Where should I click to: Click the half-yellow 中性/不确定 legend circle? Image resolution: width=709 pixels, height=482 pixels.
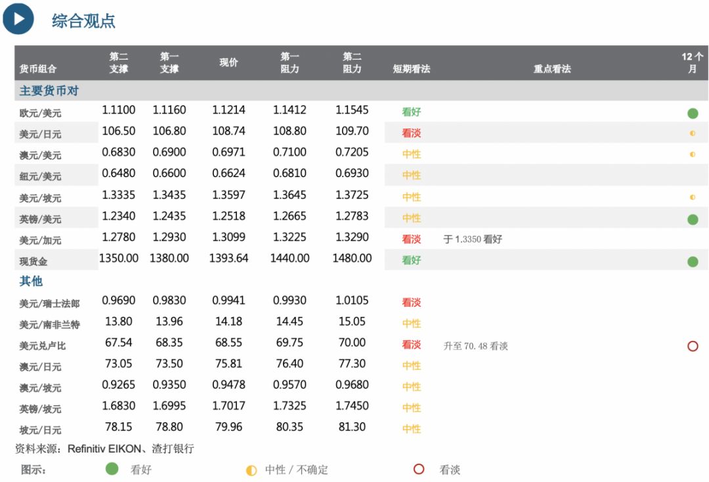(251, 470)
